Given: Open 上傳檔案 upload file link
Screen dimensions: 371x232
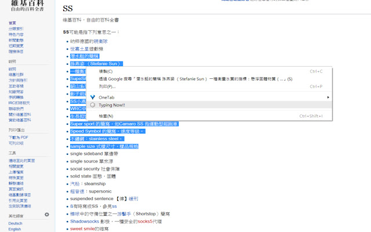Looking at the screenshot, I should pyautogui.click(x=16, y=172).
